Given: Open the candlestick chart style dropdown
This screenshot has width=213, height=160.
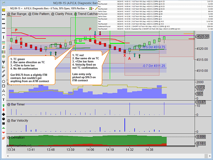Looking at the screenshot, I should (x=91, y=9).
